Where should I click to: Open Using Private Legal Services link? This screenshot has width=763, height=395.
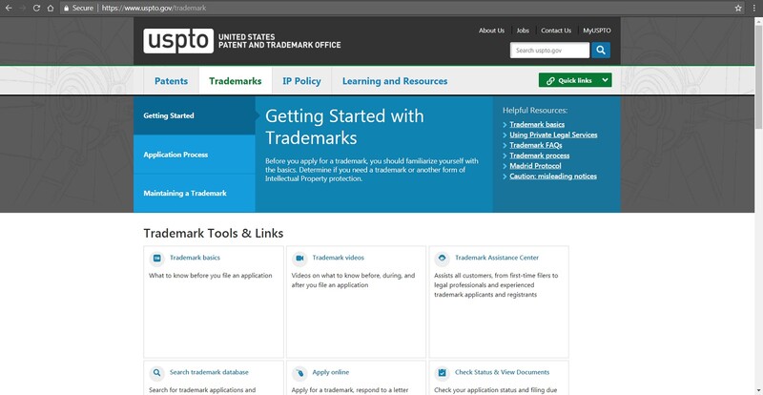pos(553,135)
